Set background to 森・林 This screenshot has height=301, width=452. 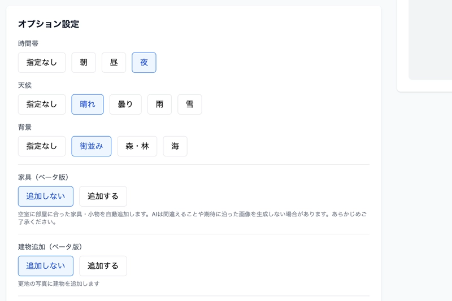(x=137, y=146)
